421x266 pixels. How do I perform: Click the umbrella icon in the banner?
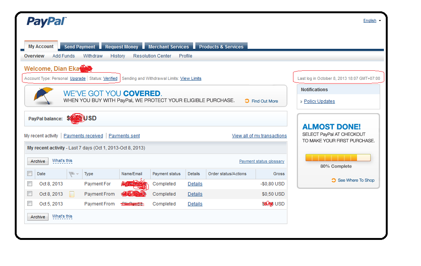pyautogui.click(x=44, y=96)
